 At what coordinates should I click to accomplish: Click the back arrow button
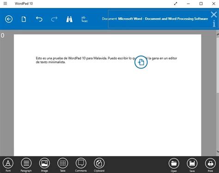[9, 19]
